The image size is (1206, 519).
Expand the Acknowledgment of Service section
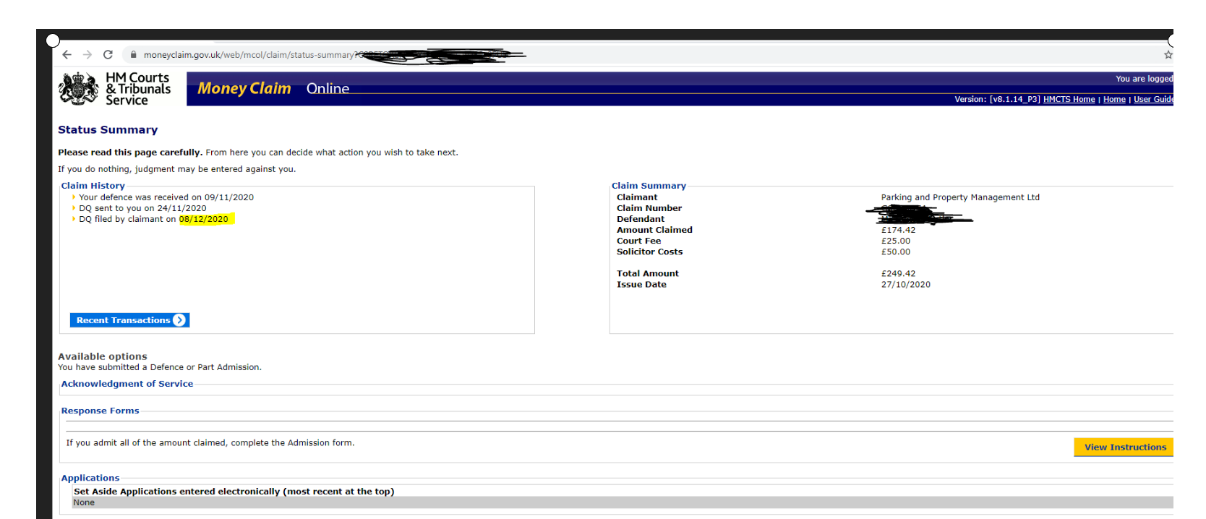127,384
